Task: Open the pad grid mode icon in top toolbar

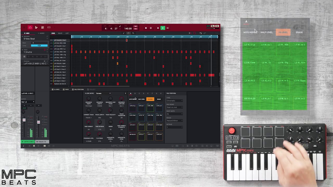Action: [x=42, y=27]
